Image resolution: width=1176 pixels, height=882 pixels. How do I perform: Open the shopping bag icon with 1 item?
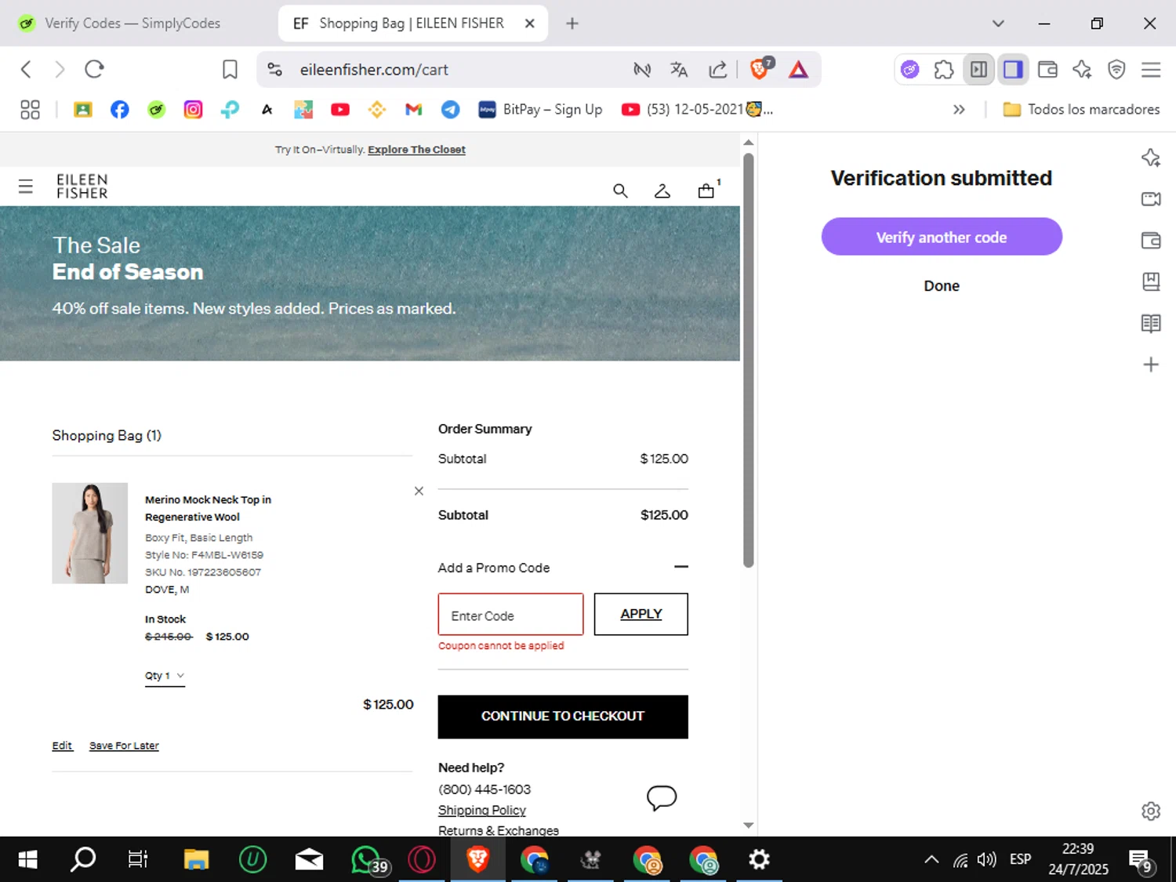pyautogui.click(x=708, y=189)
